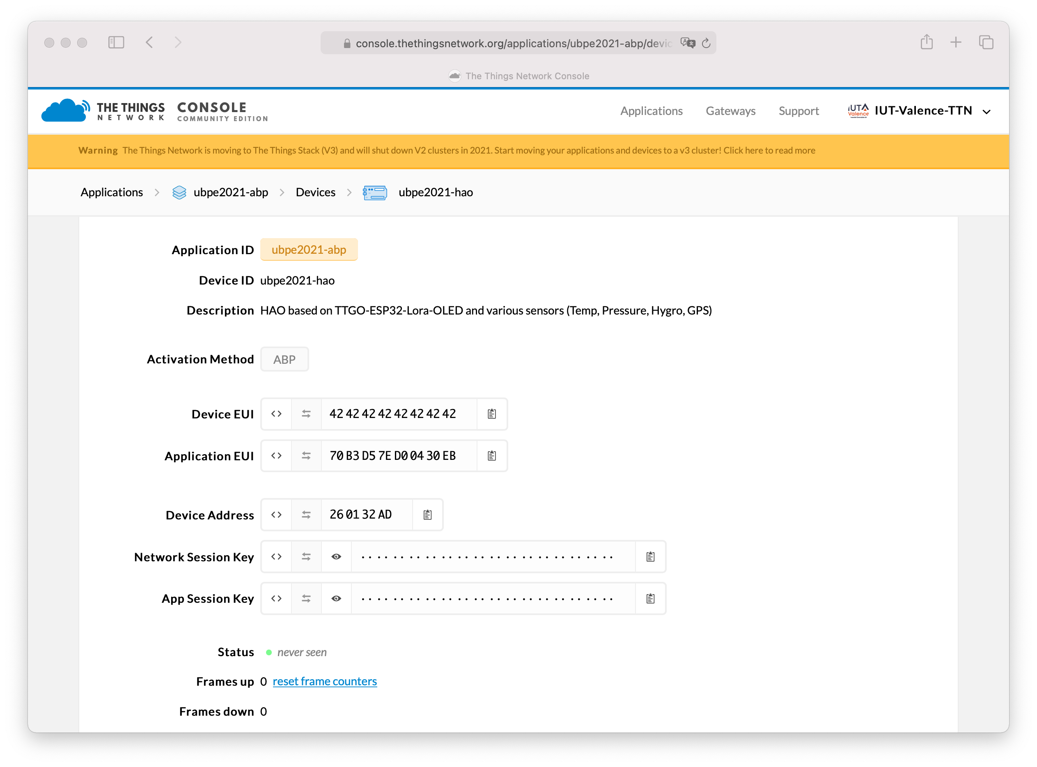Click the copy icon for Application EUI
This screenshot has width=1037, height=767.
(x=491, y=455)
